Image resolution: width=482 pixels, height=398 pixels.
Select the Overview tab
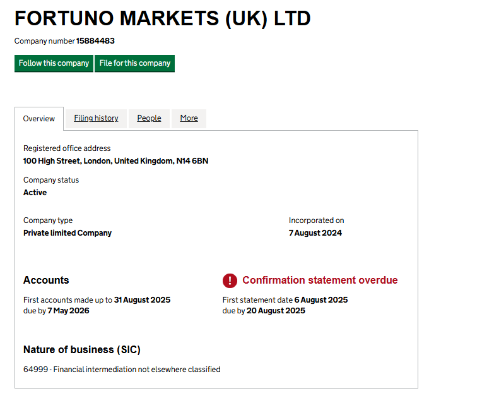point(39,119)
